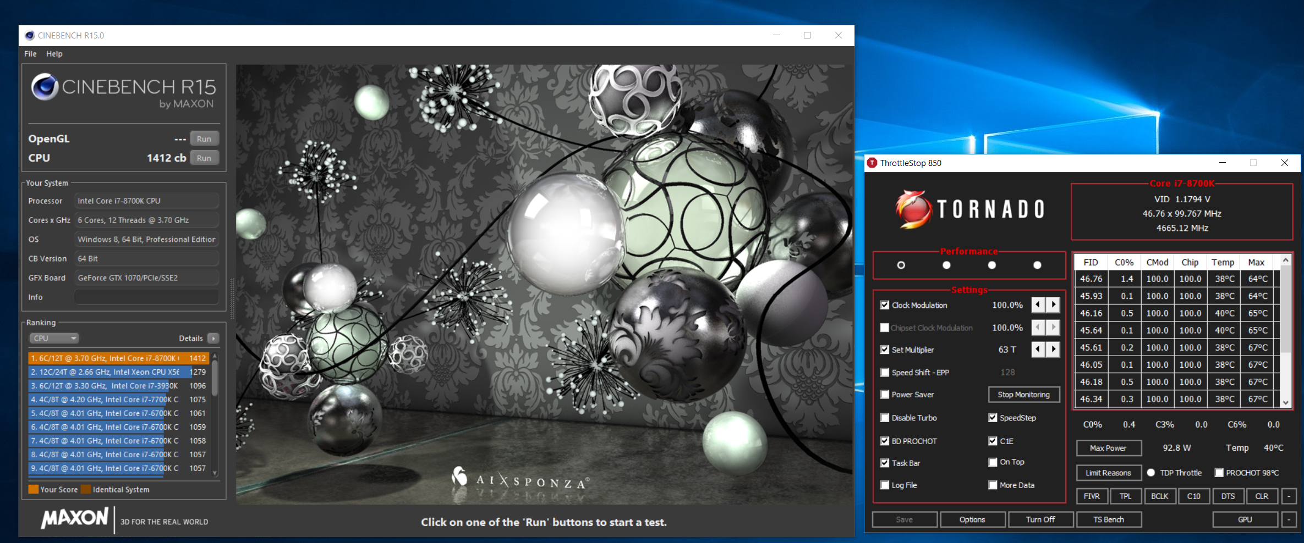Viewport: 1304px width, 543px height.
Task: Select the second Performance profile radio button
Action: click(946, 265)
